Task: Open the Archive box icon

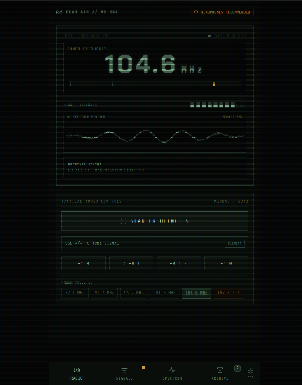Action: (220, 370)
